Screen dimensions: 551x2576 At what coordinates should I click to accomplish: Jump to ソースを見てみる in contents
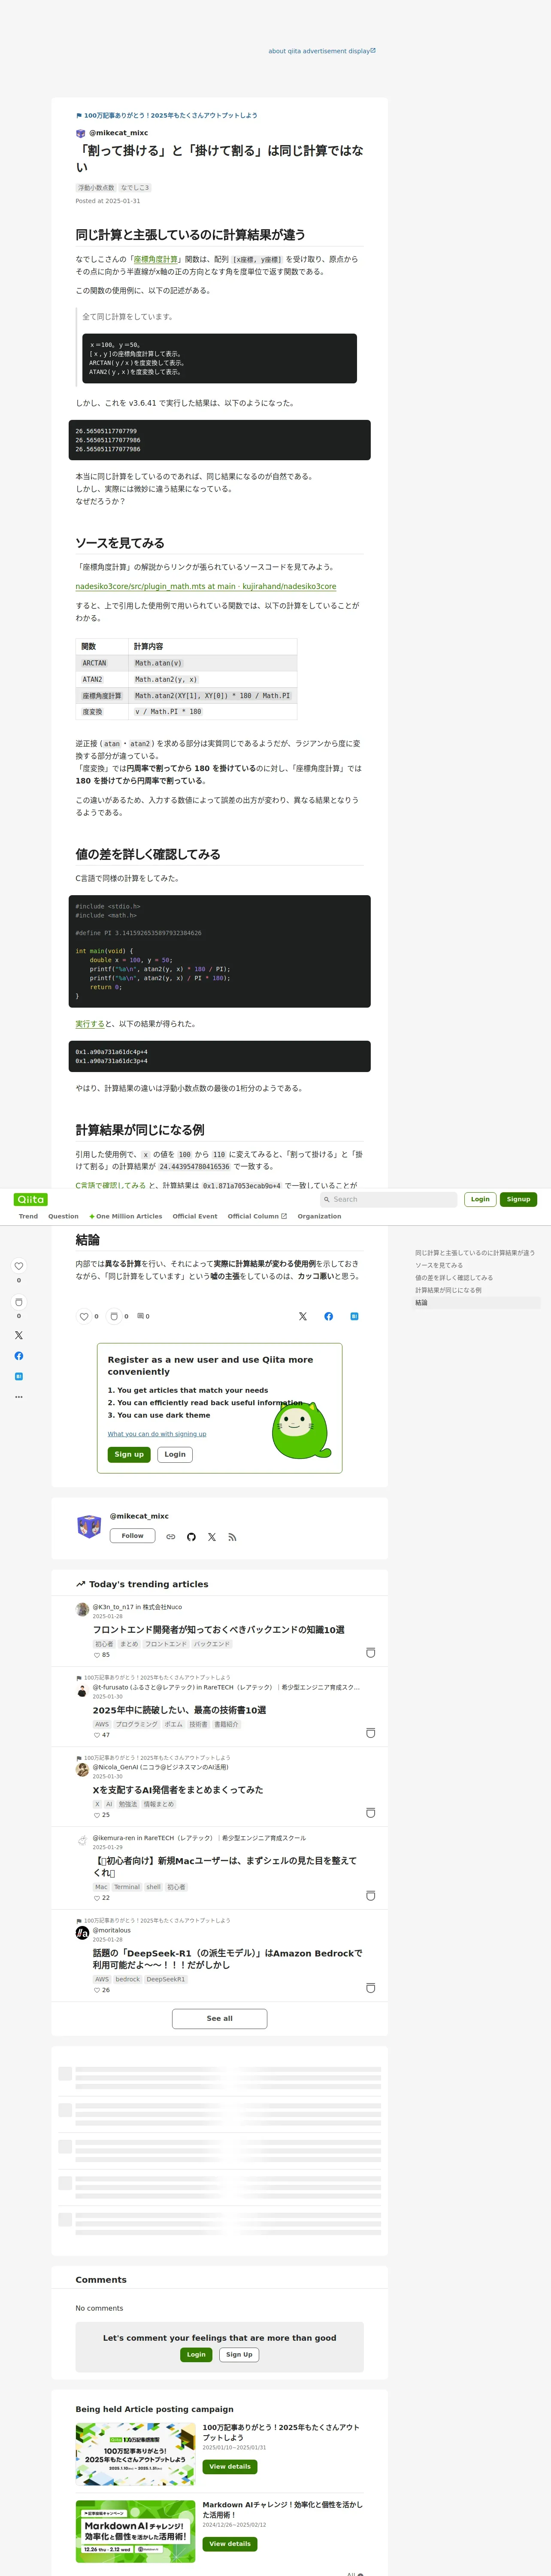tap(439, 1265)
